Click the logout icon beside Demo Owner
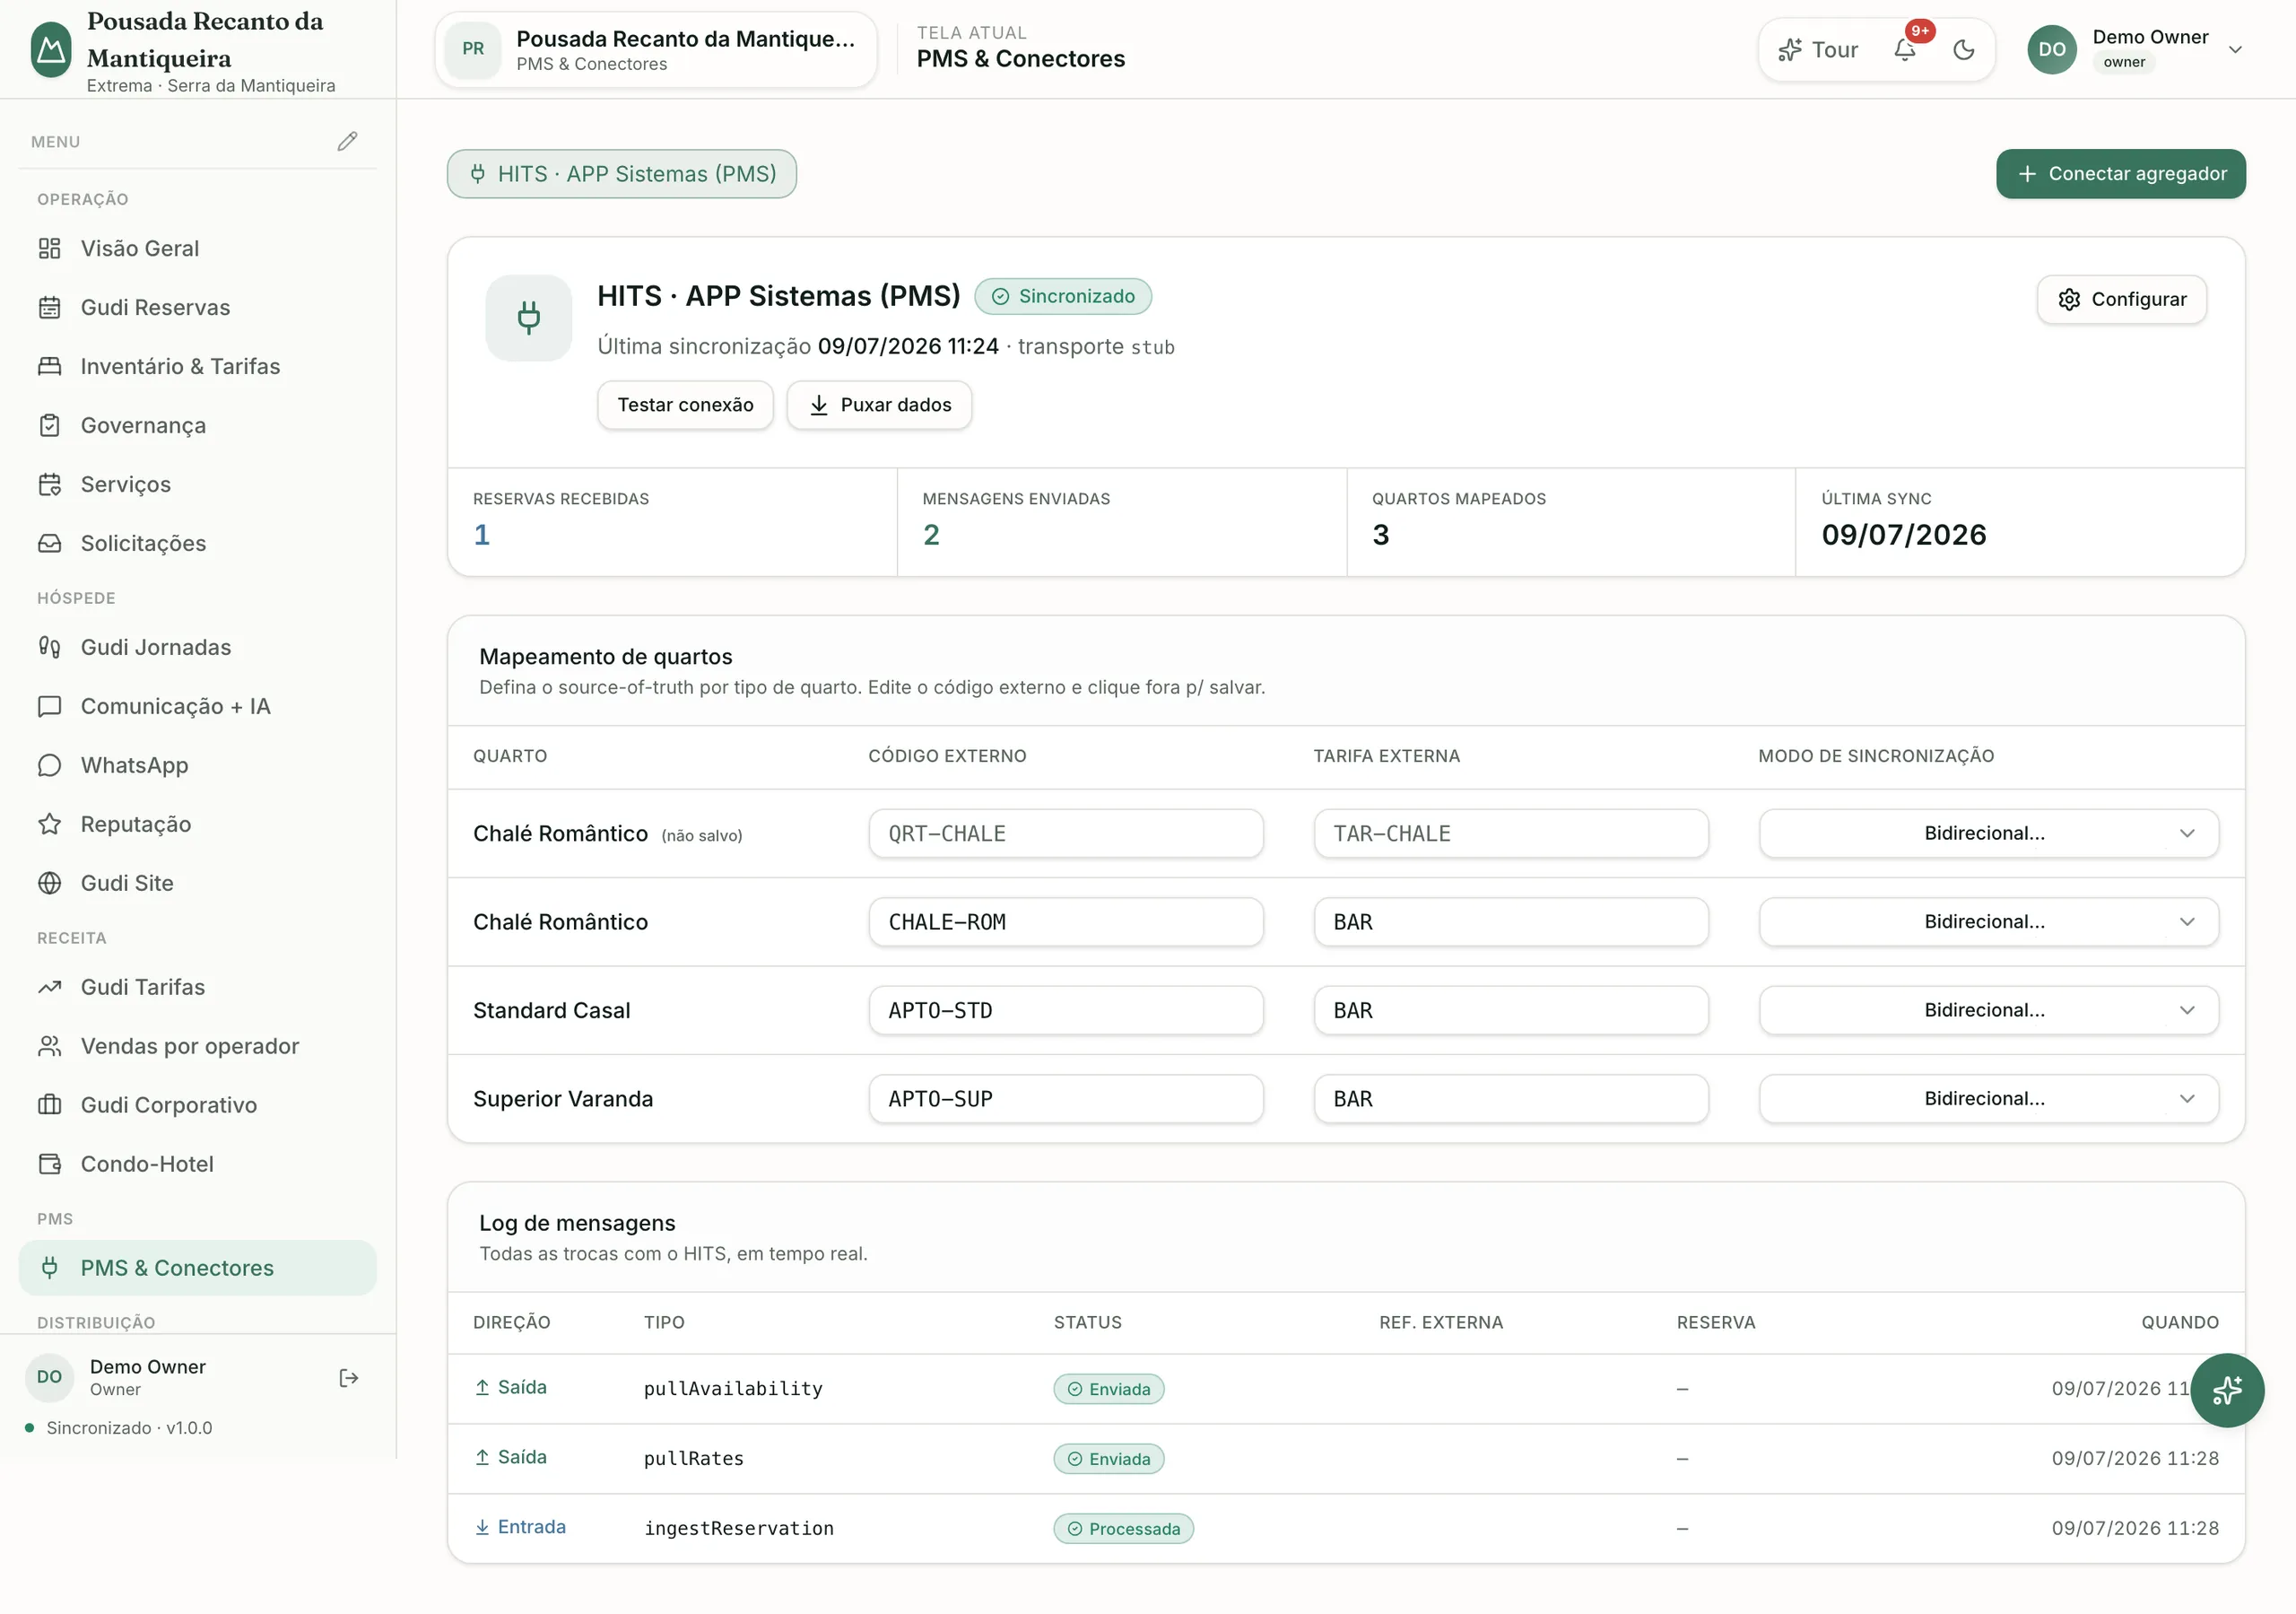Screen dimensions: 2296x1614 349,1378
